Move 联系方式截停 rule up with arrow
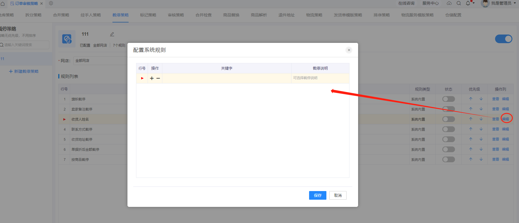Image resolution: width=519 pixels, height=223 pixels. pos(471,129)
